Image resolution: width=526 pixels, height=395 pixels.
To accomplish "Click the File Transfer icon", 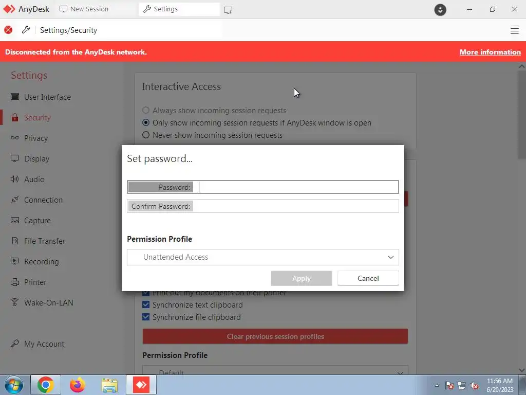I will (15, 241).
